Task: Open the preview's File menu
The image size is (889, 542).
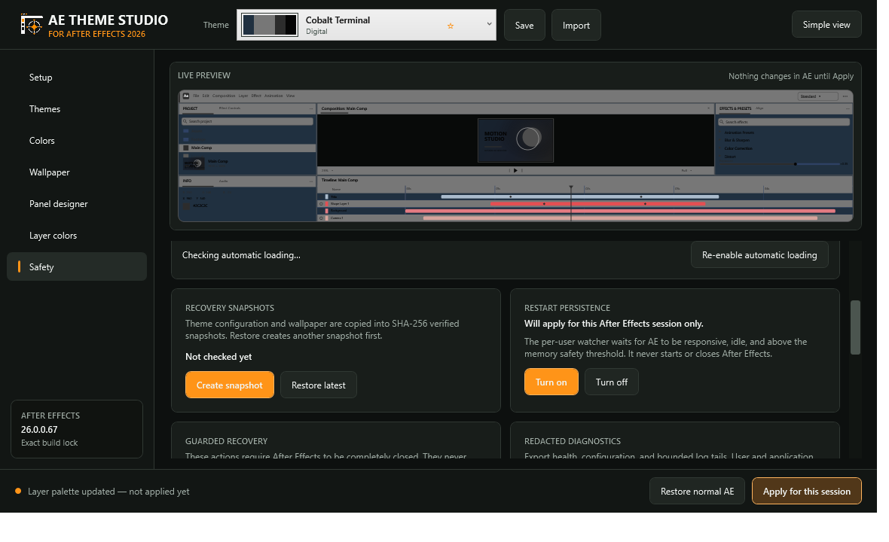Action: coord(196,96)
